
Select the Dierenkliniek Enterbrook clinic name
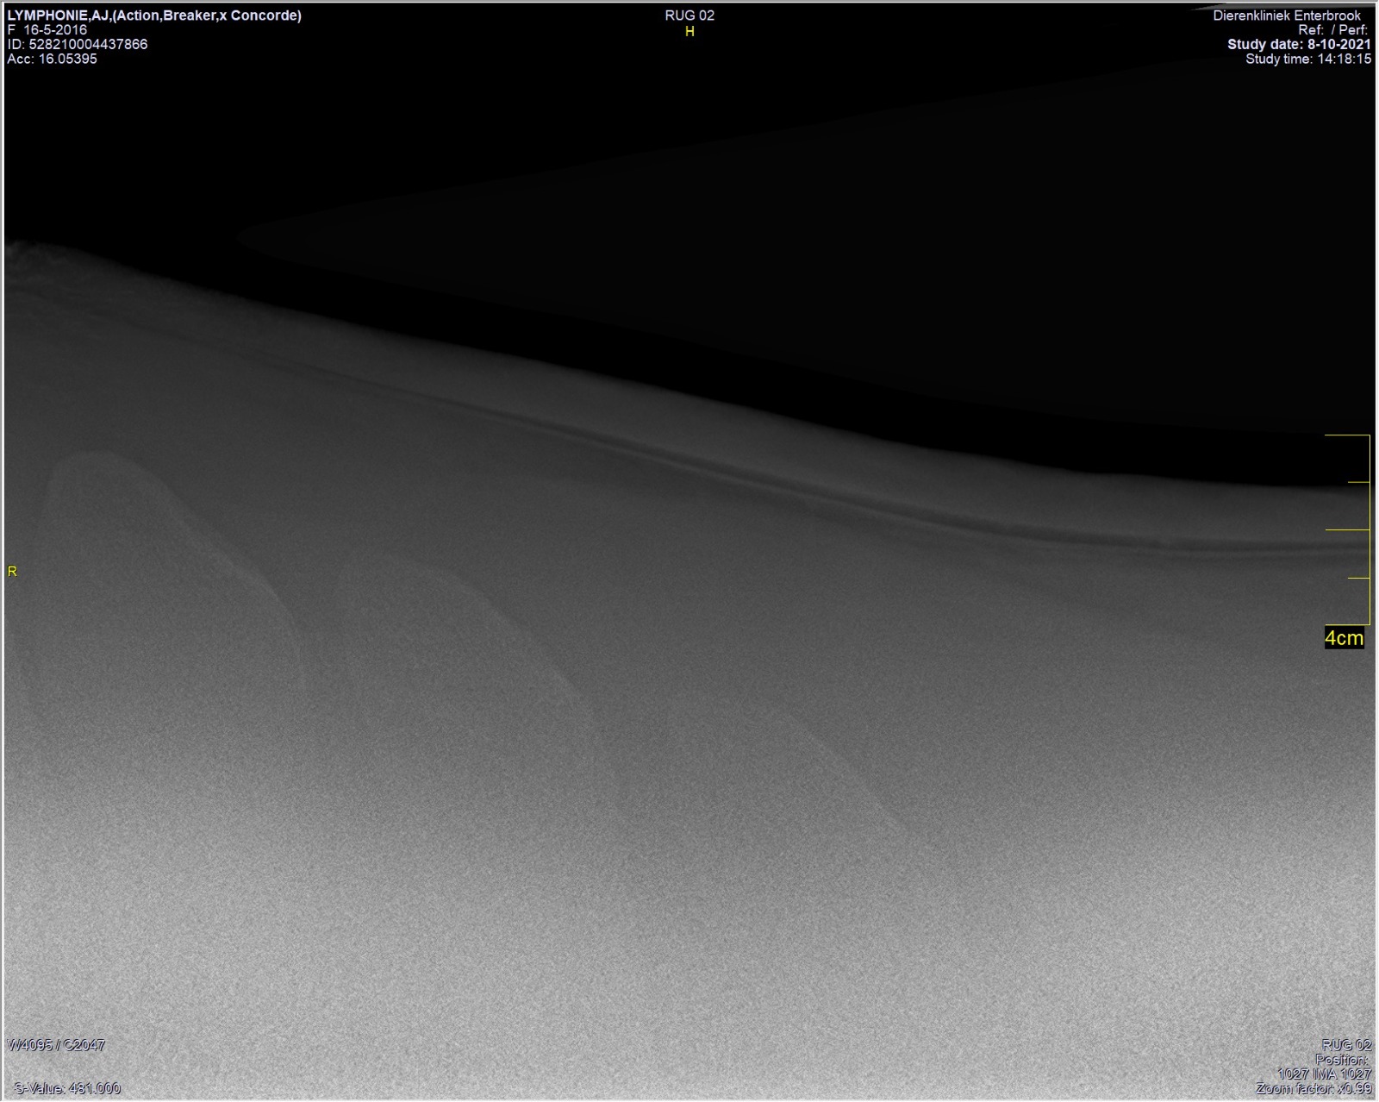[1287, 16]
